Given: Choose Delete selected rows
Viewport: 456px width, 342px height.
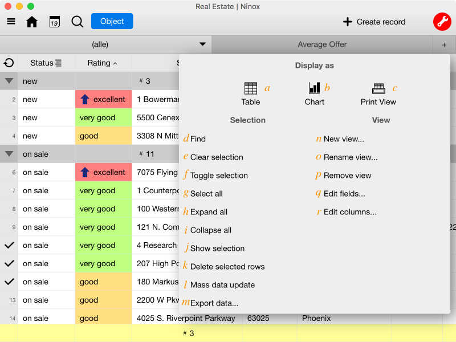Looking at the screenshot, I should tap(227, 267).
